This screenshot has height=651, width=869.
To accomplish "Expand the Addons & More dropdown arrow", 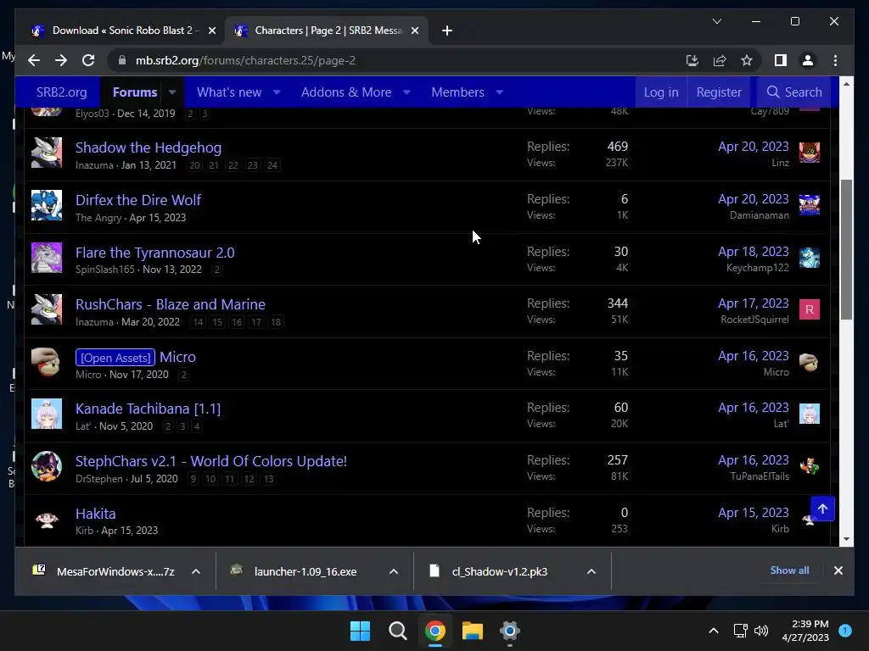I will [406, 92].
